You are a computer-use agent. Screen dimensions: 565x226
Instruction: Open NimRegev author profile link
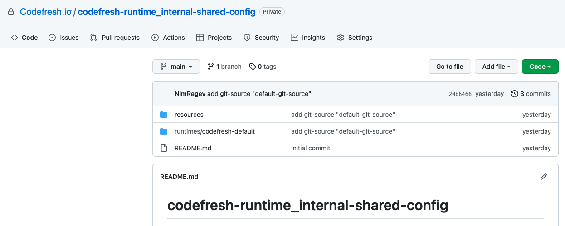click(x=190, y=94)
